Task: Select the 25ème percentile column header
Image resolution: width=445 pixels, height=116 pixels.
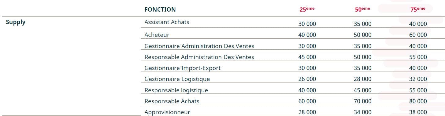Action: tap(307, 9)
